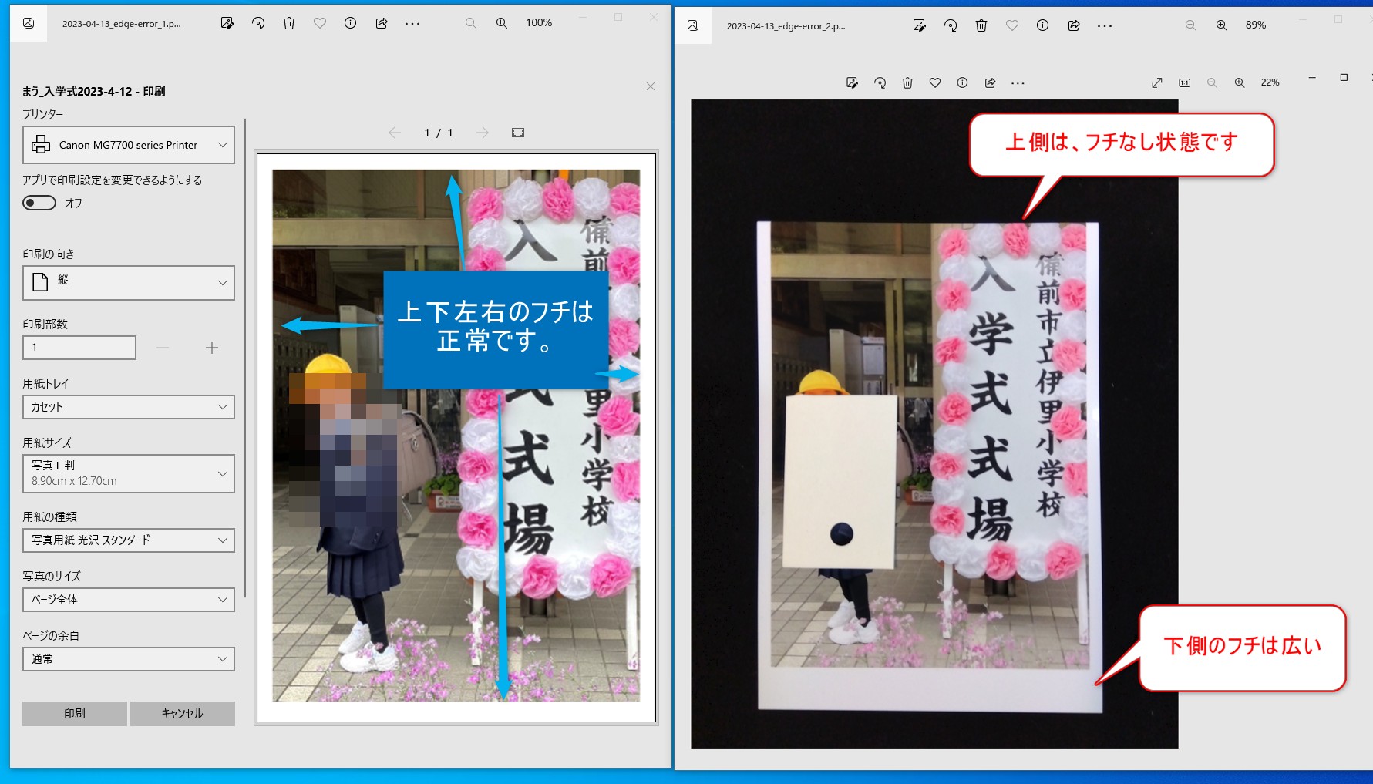The image size is (1373, 784).
Task: Open the Canon MG7700 printer dropdown
Action: (x=129, y=145)
